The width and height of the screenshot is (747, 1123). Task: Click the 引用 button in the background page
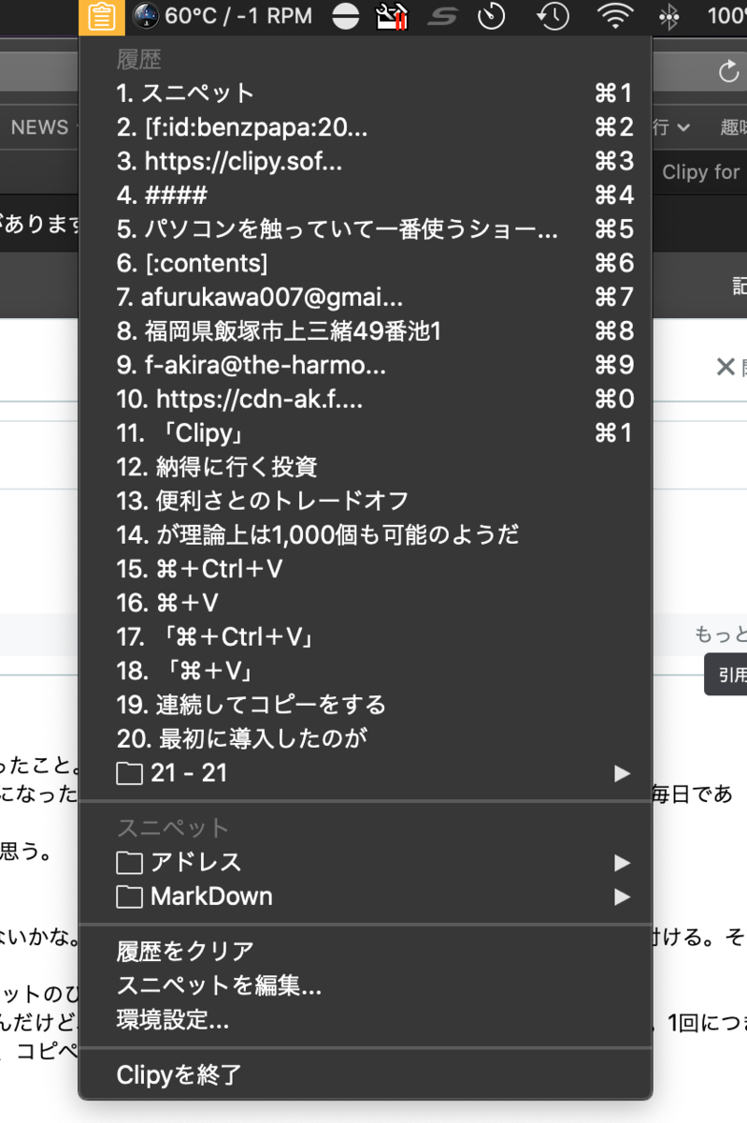(726, 675)
